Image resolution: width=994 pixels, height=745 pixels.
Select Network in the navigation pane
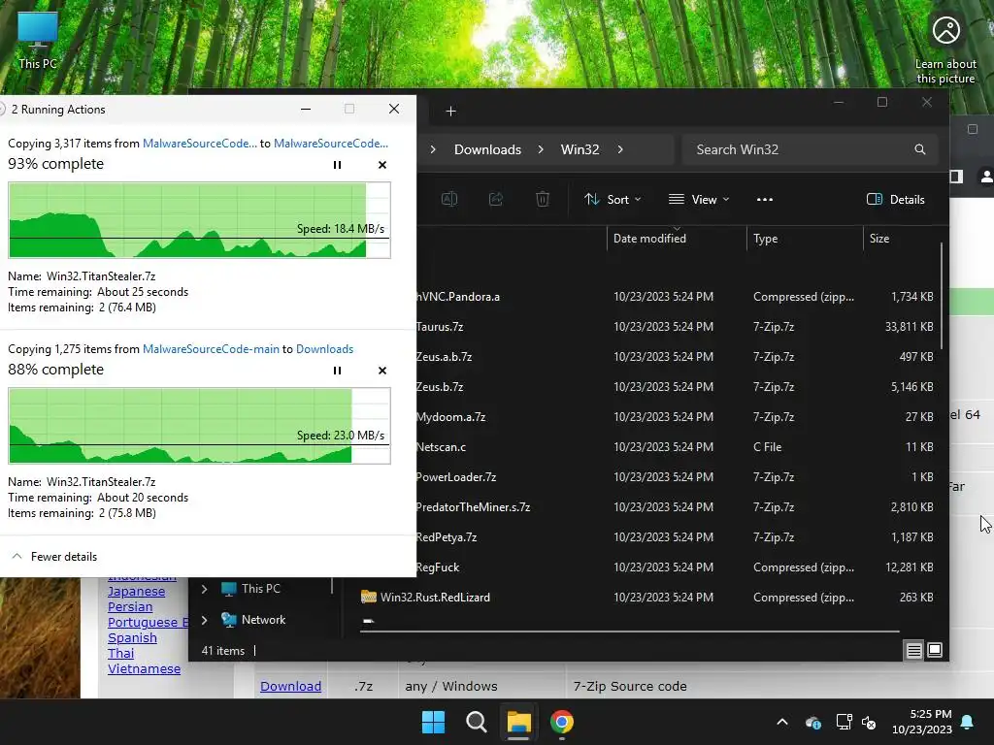point(263,620)
